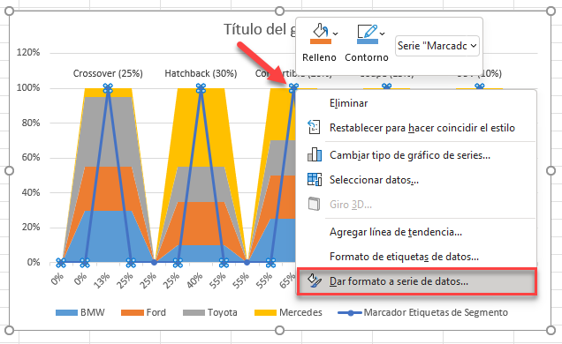Click the 40% horizontal axis label
The image size is (562, 344).
tap(194, 280)
